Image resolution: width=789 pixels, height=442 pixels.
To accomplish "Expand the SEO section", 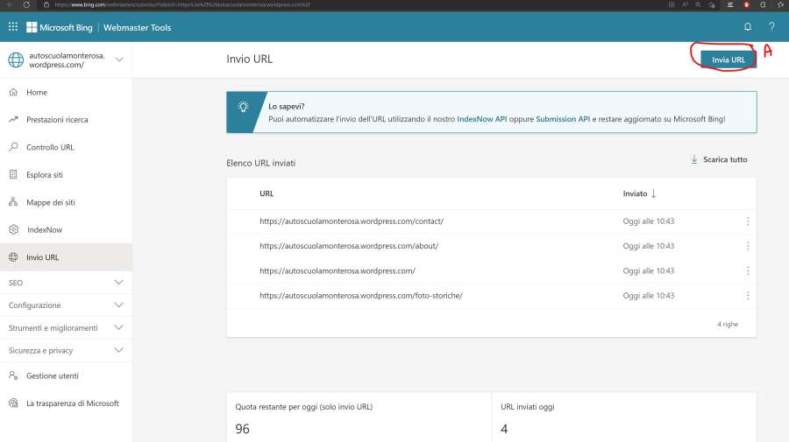I will pyautogui.click(x=119, y=283).
